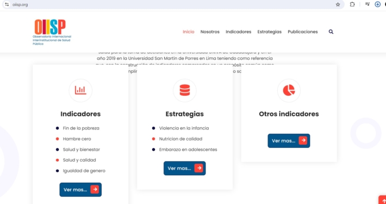Select the Otros indicadores card heading

click(x=289, y=114)
